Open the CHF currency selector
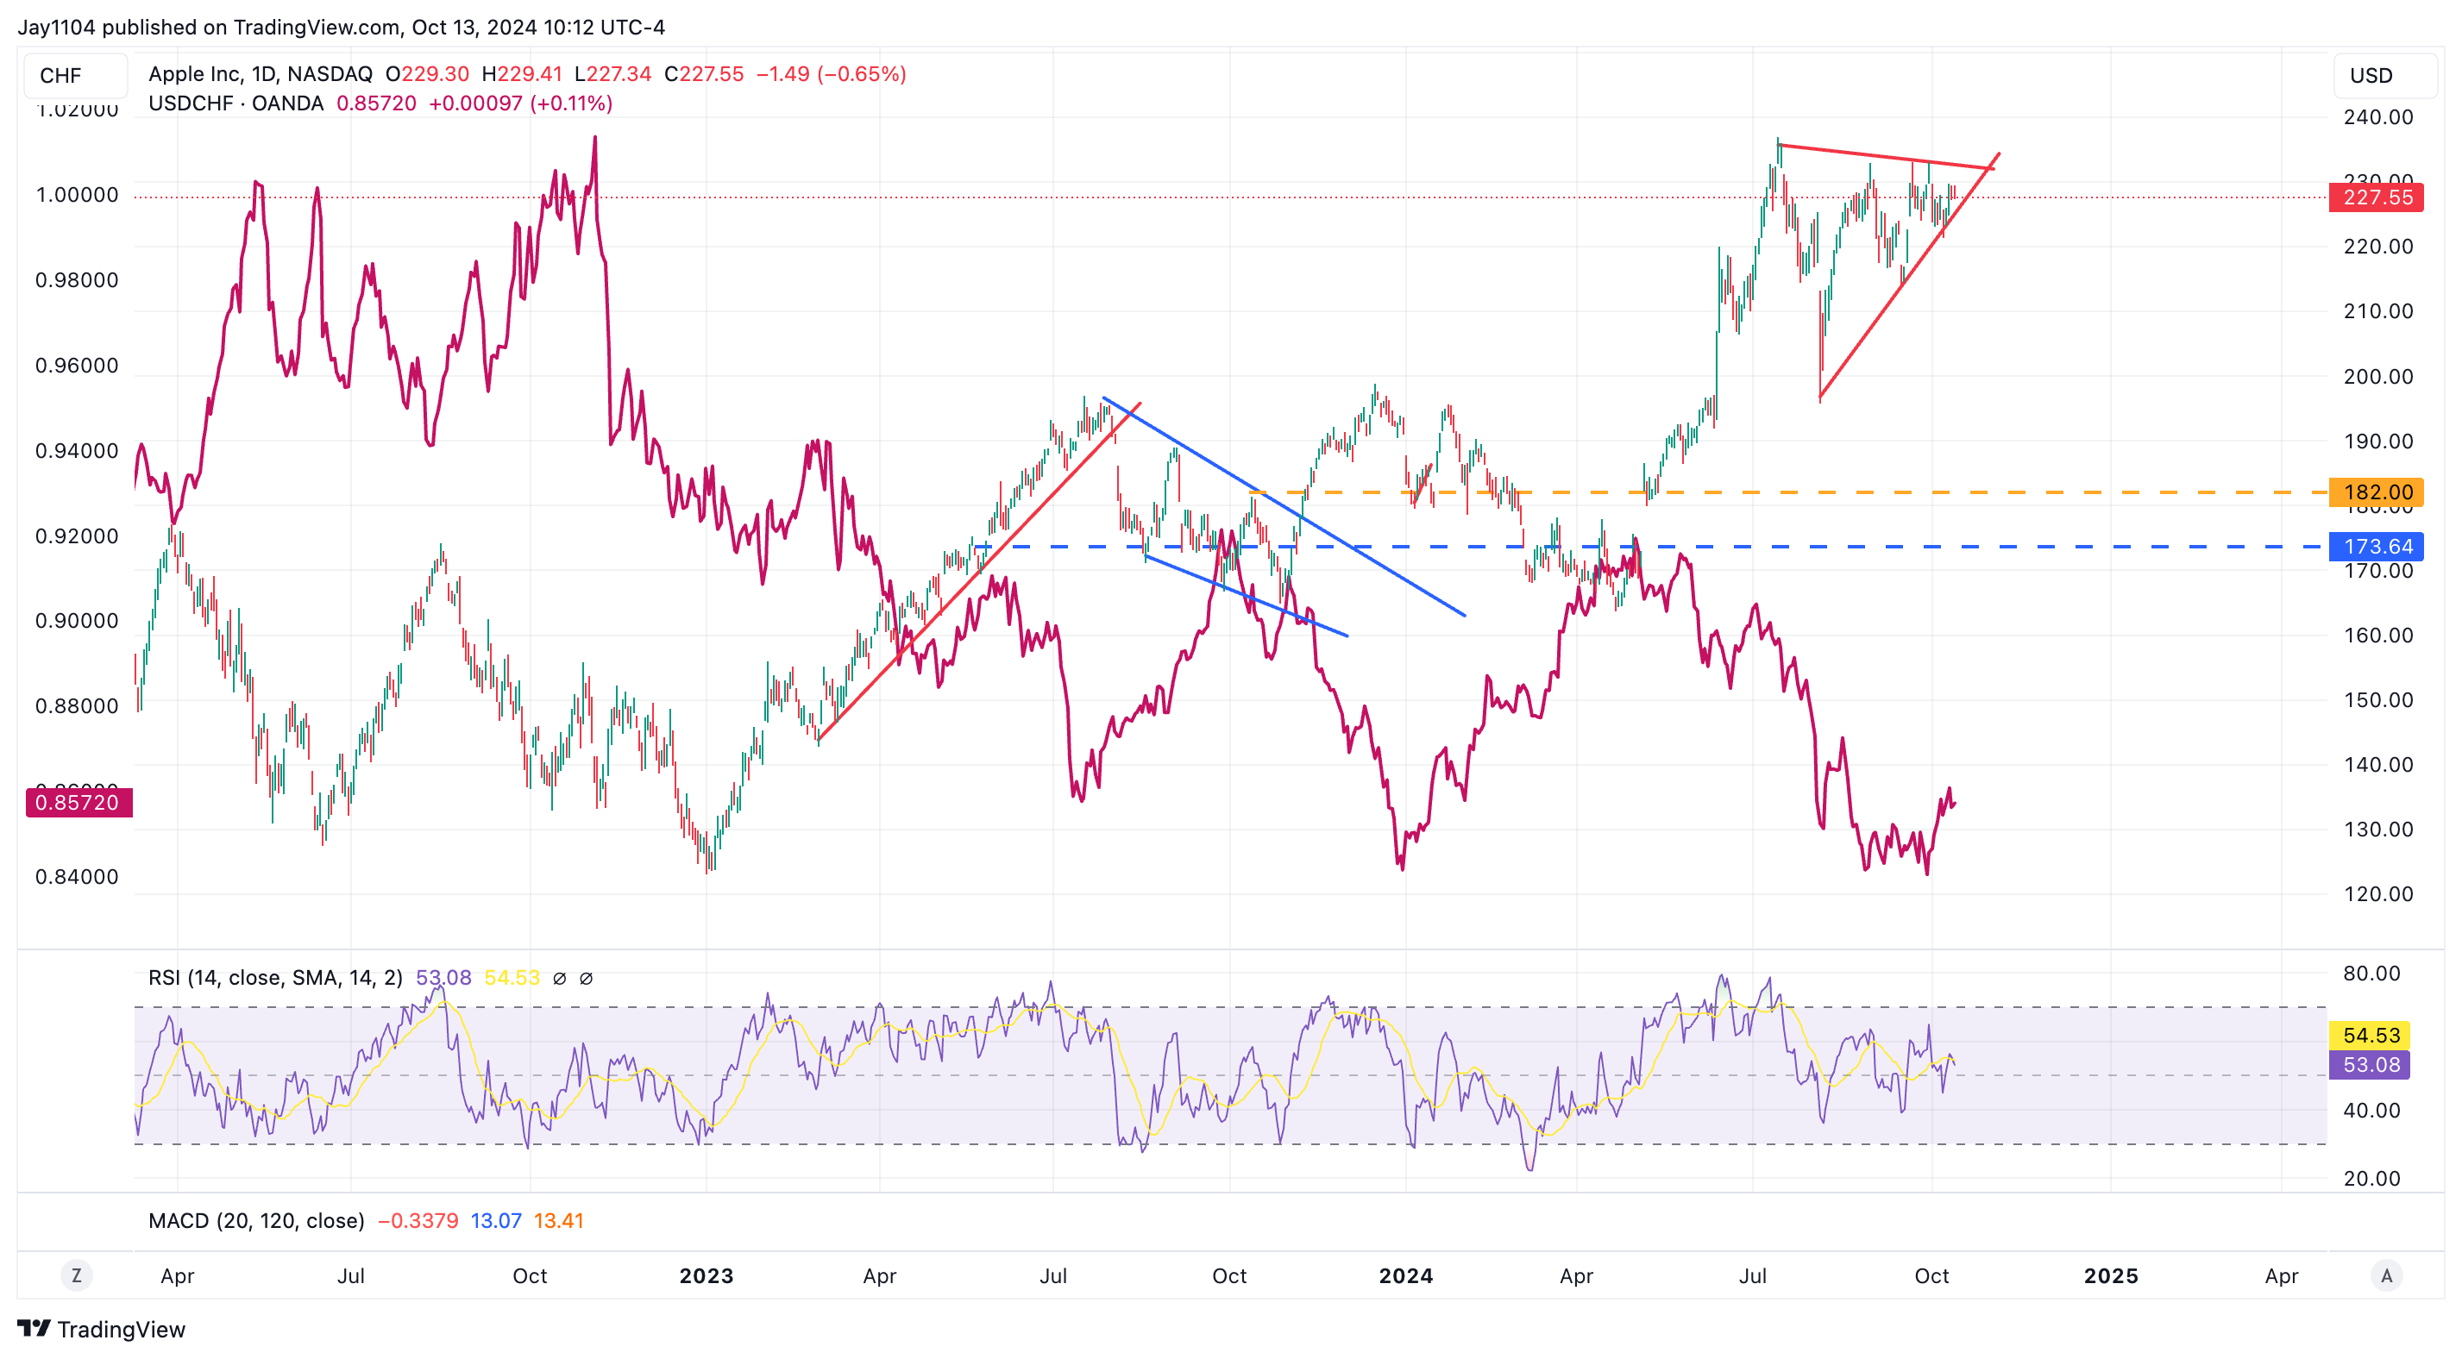The image size is (2462, 1359). (x=74, y=76)
